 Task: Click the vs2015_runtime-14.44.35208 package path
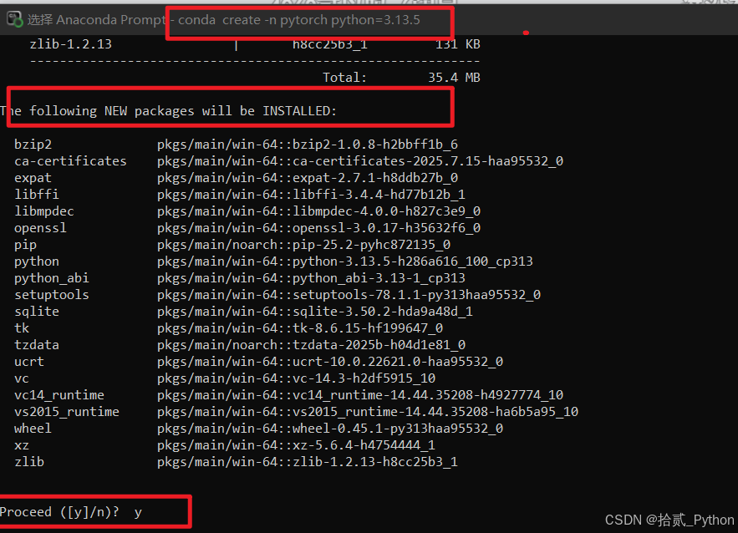[368, 412]
